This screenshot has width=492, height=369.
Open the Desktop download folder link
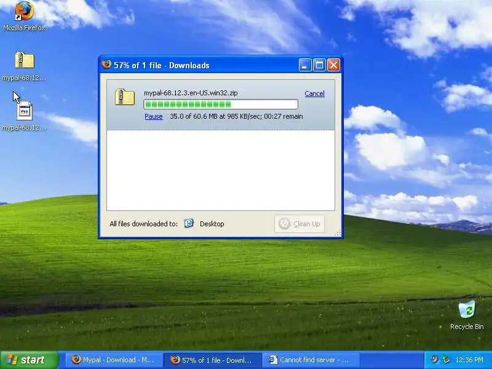pos(212,224)
